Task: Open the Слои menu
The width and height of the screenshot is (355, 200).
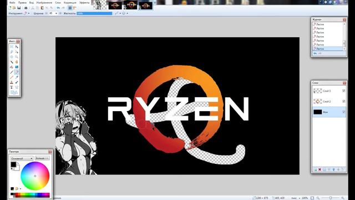Action: [58, 3]
